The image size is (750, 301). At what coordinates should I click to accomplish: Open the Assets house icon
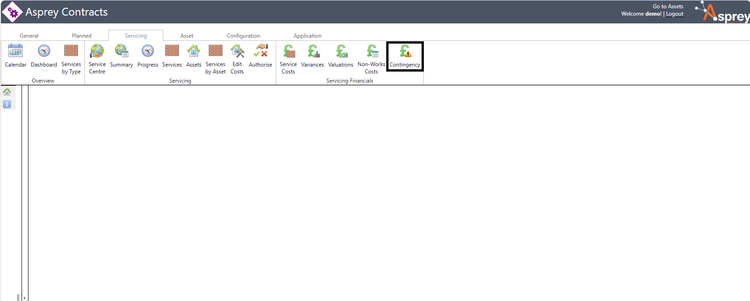194,51
